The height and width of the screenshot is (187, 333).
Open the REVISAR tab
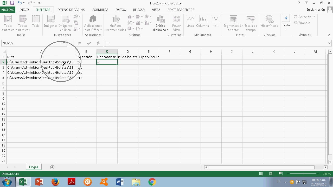pyautogui.click(x=139, y=10)
